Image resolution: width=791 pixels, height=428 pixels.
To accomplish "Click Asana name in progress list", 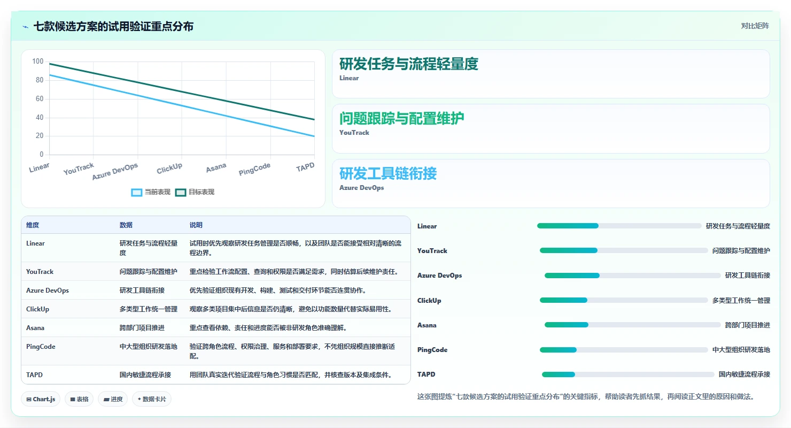I will pyautogui.click(x=427, y=325).
